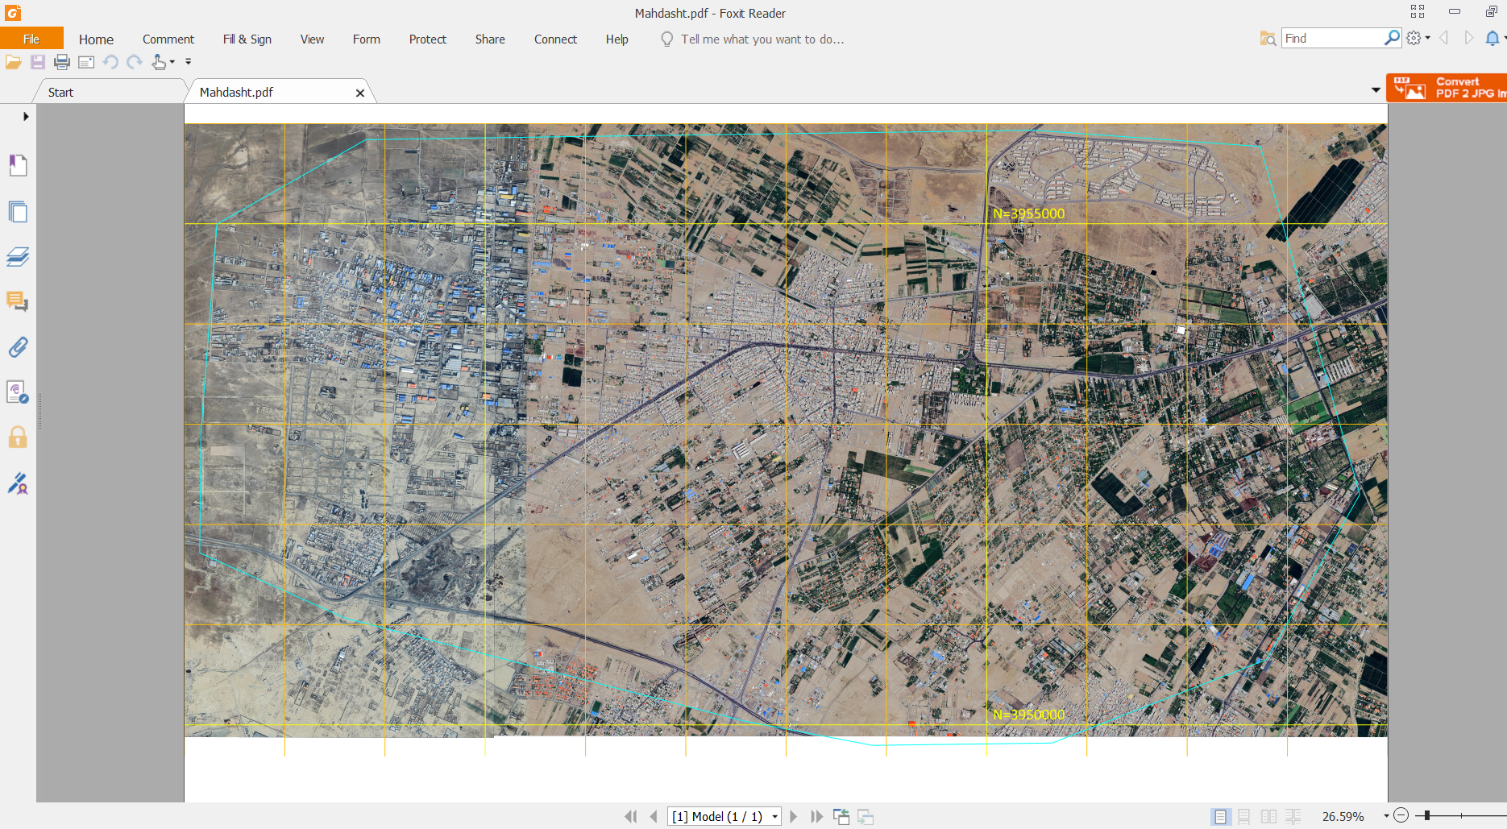The image size is (1507, 829).
Task: Switch to the Start tab
Action: click(x=60, y=93)
